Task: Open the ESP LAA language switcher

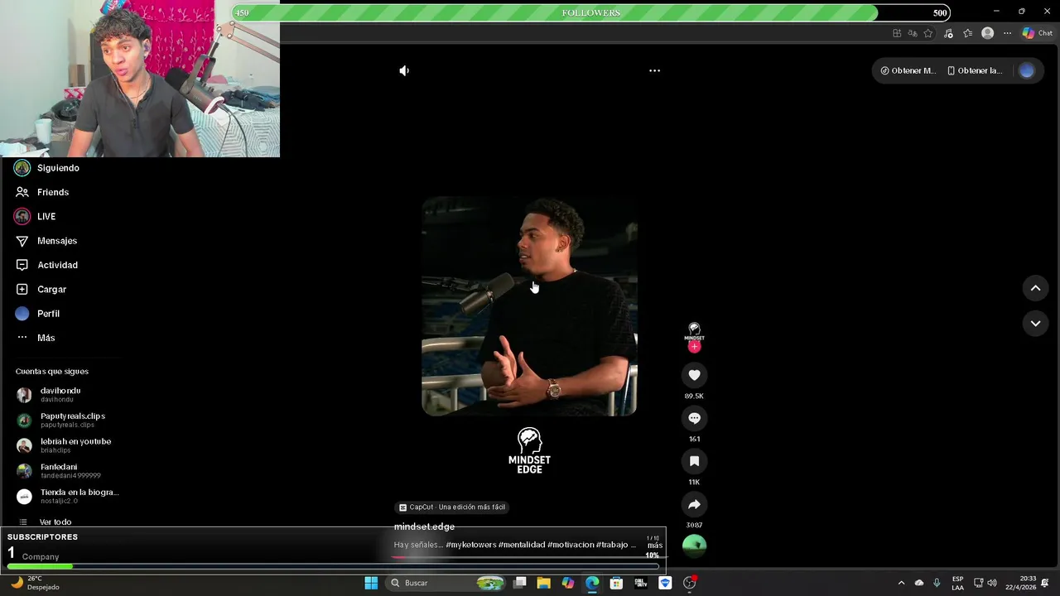Action: (x=957, y=583)
